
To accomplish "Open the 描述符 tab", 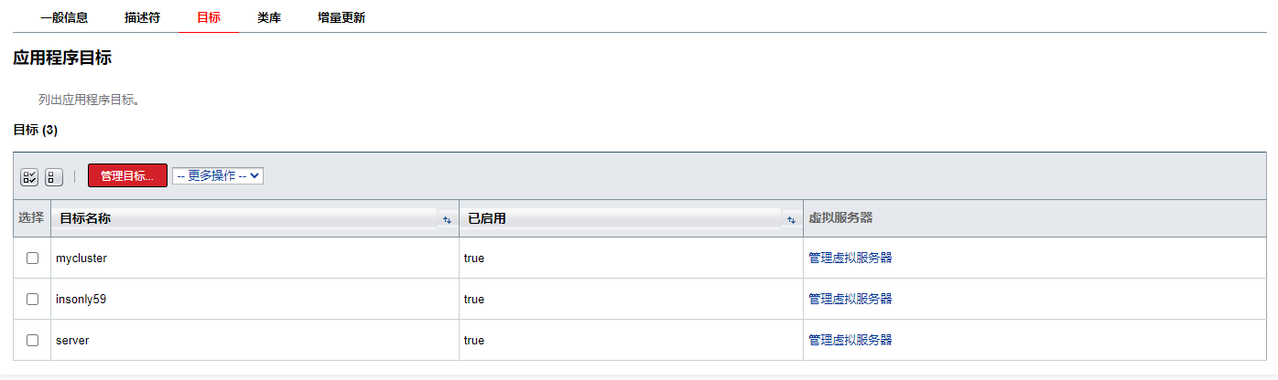I will (142, 17).
